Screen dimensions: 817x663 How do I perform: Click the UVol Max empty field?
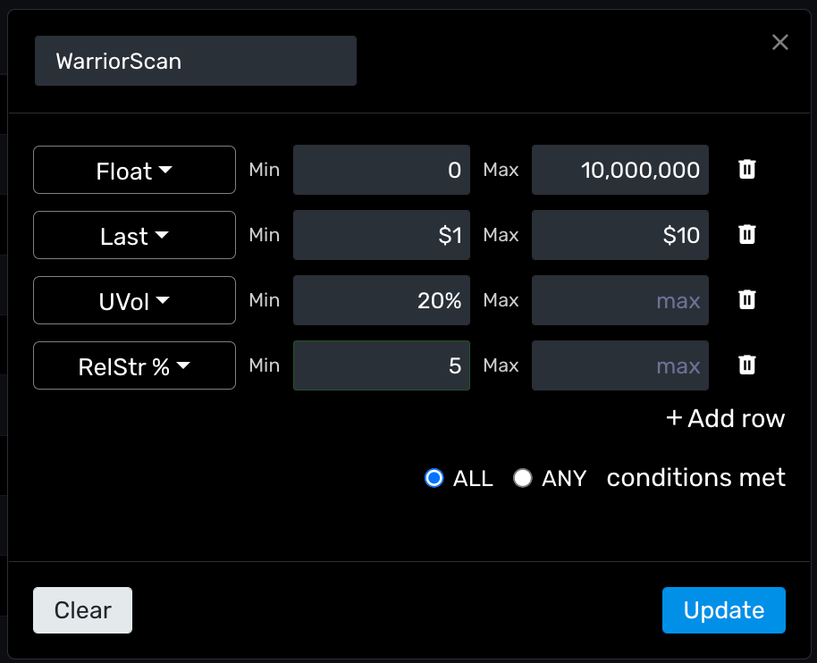coord(619,300)
